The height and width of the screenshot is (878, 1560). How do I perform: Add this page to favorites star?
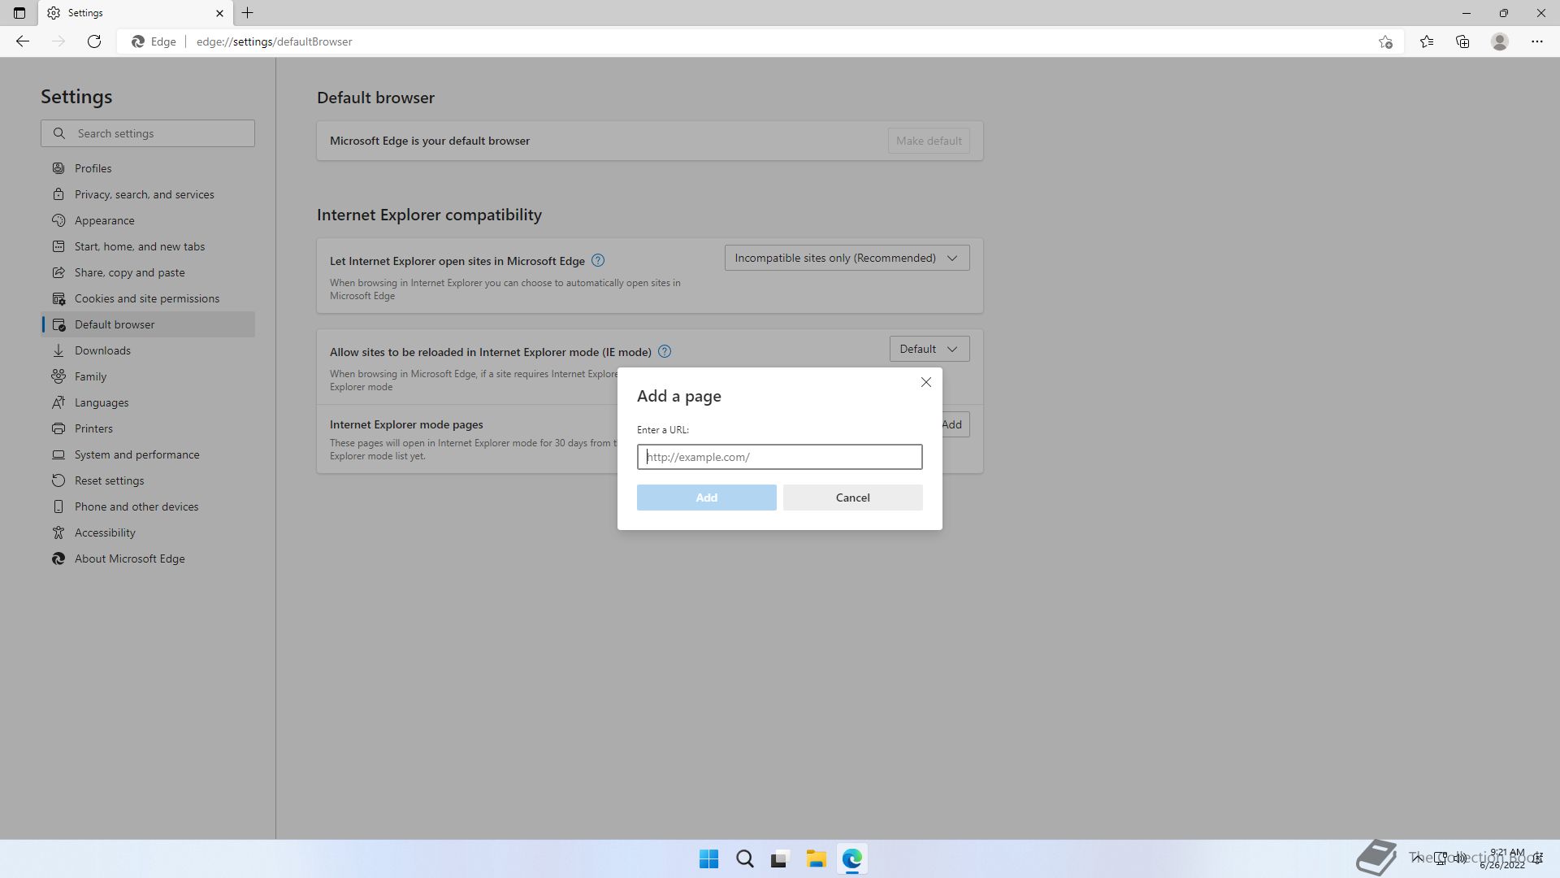[1385, 41]
